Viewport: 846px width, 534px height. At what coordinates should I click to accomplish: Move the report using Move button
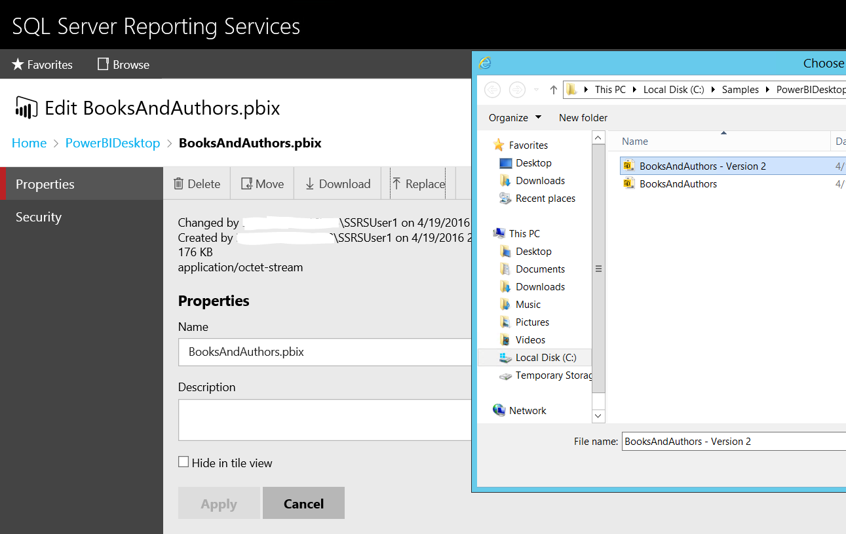click(x=262, y=183)
